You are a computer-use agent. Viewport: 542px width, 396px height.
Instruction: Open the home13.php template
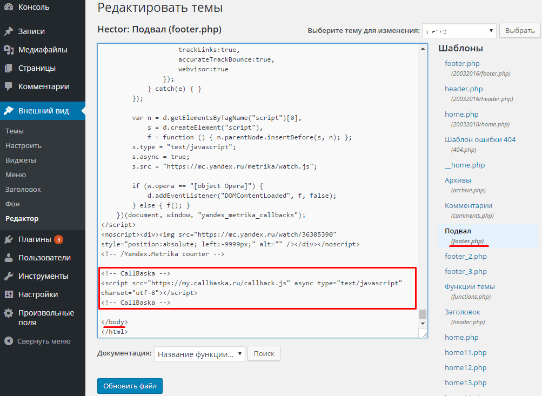[466, 383]
